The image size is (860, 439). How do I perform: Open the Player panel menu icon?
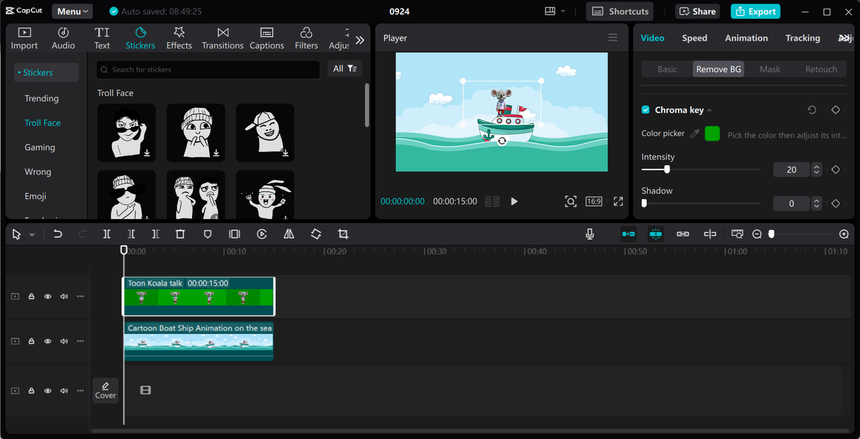click(613, 38)
